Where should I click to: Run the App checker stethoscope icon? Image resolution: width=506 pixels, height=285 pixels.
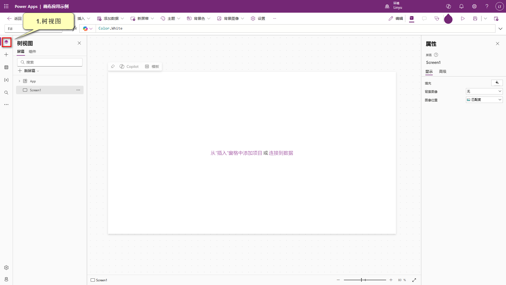pos(437,18)
